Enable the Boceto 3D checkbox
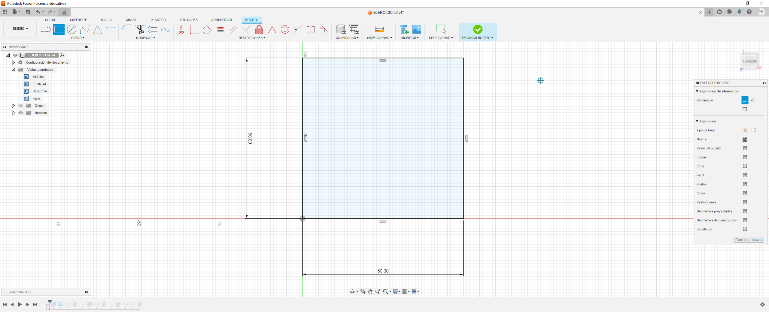This screenshot has width=769, height=312. tap(745, 229)
